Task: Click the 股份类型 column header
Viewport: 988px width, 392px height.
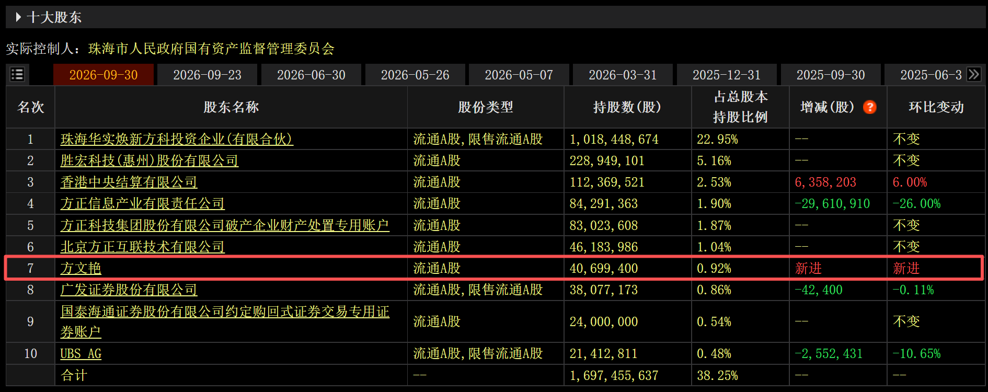Action: [x=486, y=107]
